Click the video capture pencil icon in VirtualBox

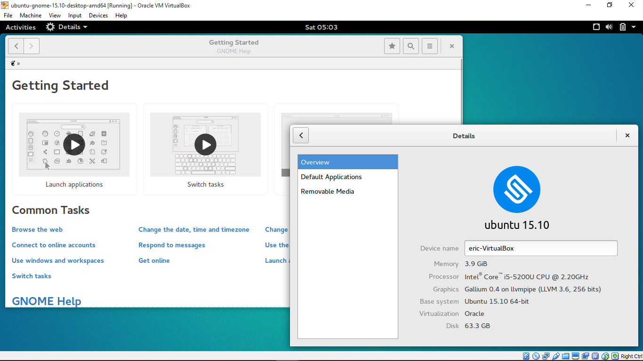tap(556, 356)
